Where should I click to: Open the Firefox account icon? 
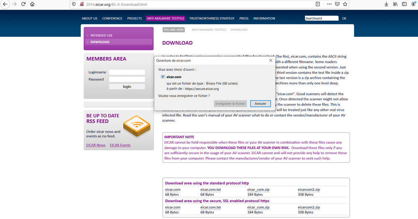click(414, 4)
